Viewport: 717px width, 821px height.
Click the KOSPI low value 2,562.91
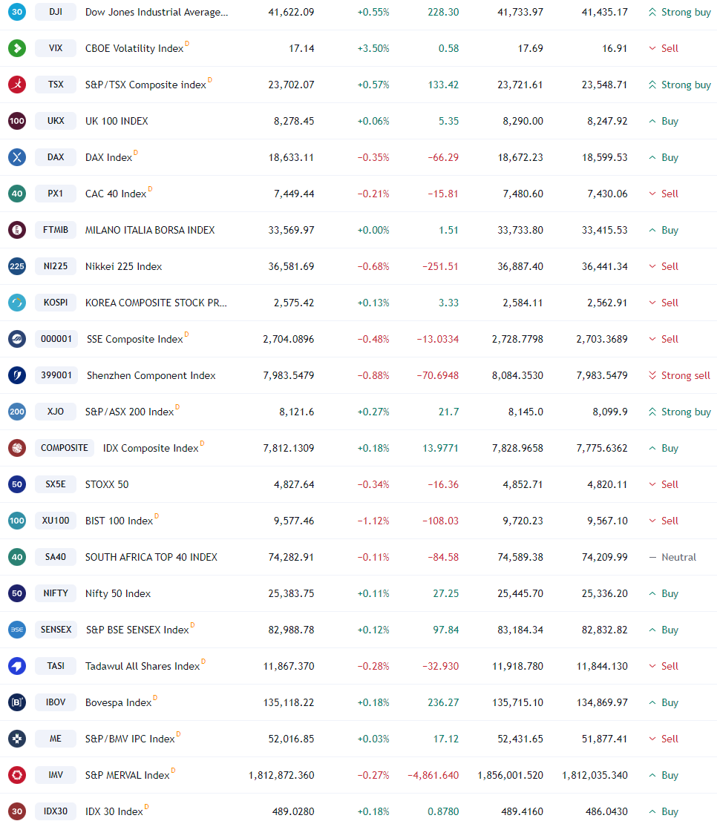pyautogui.click(x=607, y=303)
